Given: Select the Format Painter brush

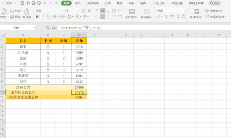Looking at the screenshot, I should point(27,12).
